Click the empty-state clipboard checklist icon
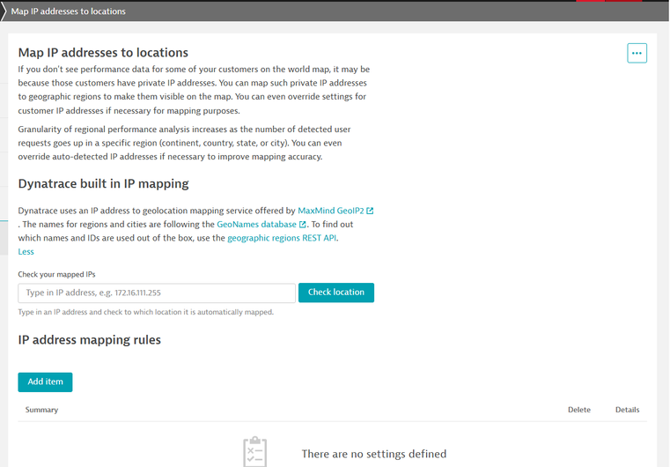Viewport: 670px width, 467px height. click(x=254, y=451)
